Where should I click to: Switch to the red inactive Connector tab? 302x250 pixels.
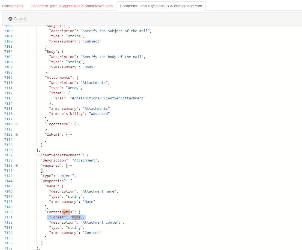point(71,6)
